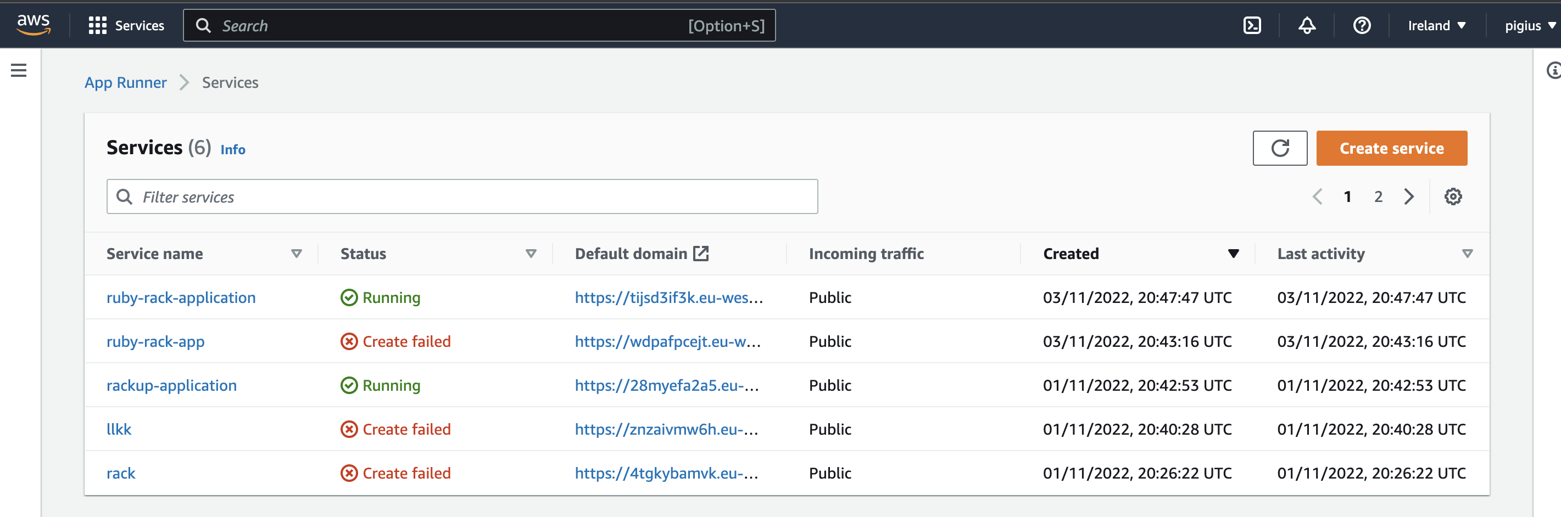The image size is (1561, 517).
Task: Click the magnifier icon in top search bar
Action: click(204, 25)
